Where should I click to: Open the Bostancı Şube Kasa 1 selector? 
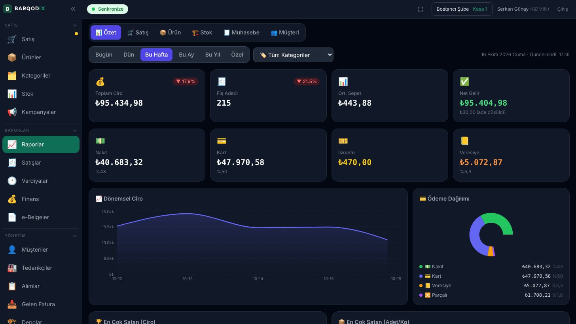[x=462, y=9]
